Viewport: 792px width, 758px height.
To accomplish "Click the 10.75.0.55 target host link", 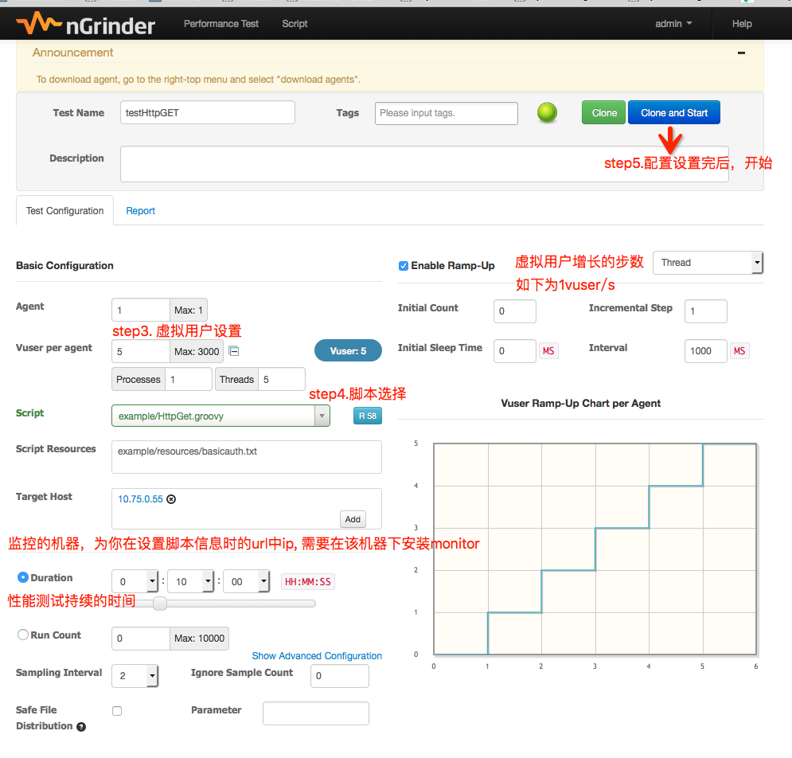I will tap(140, 499).
